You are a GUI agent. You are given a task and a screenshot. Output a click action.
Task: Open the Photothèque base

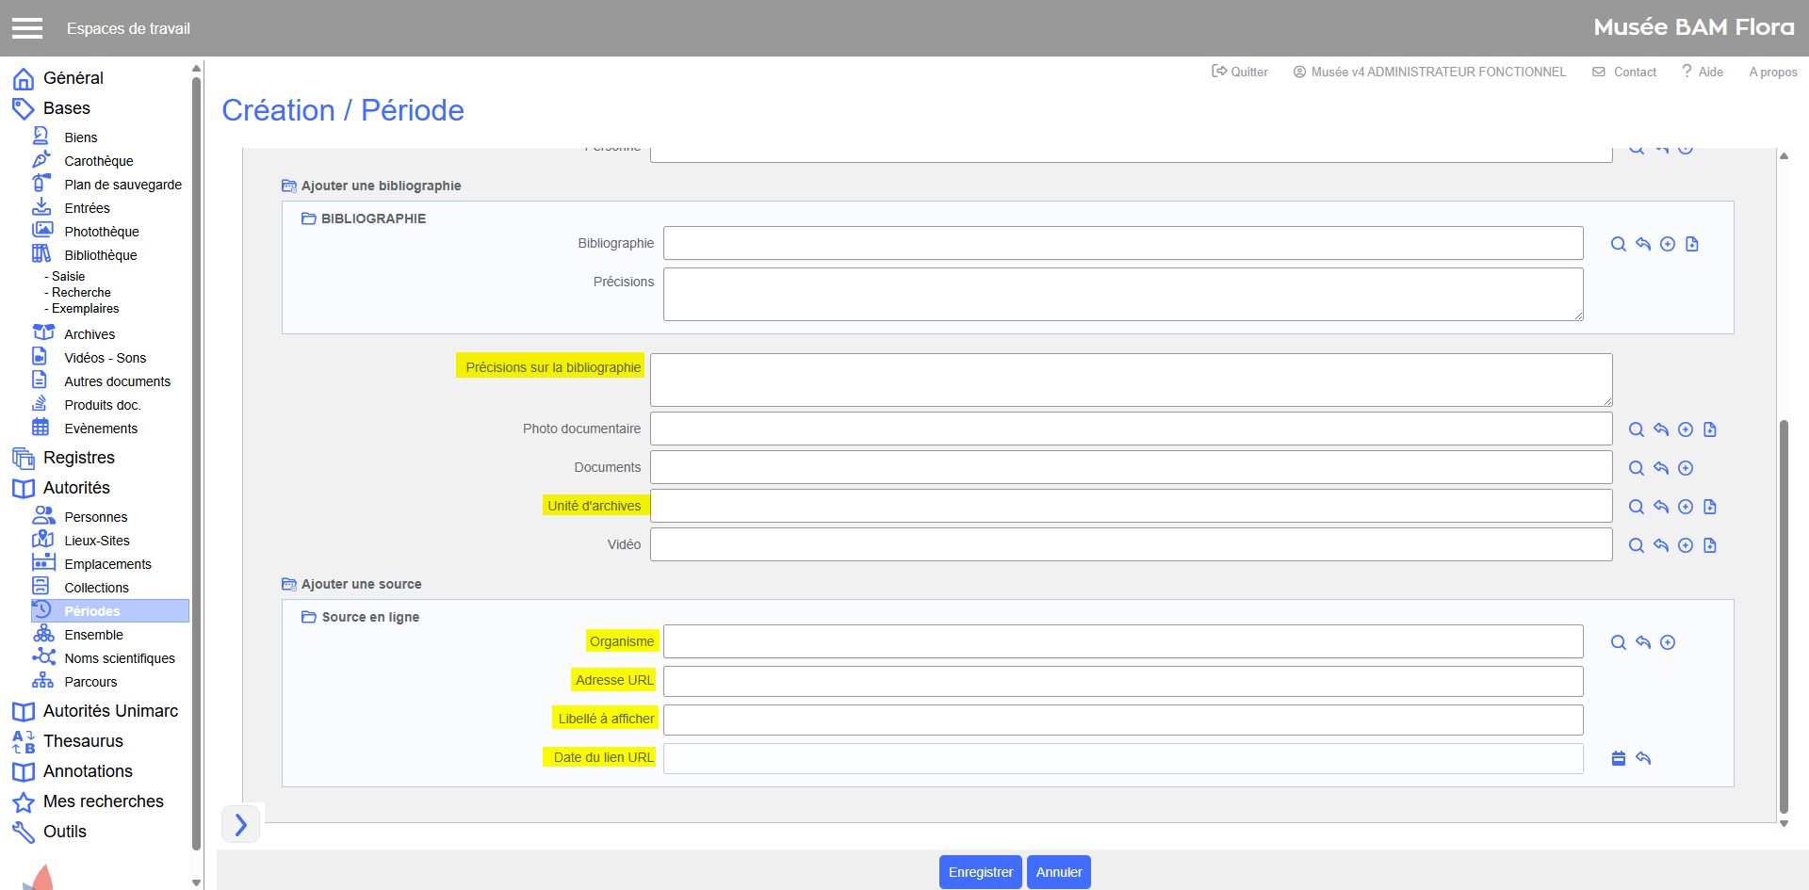tap(101, 232)
